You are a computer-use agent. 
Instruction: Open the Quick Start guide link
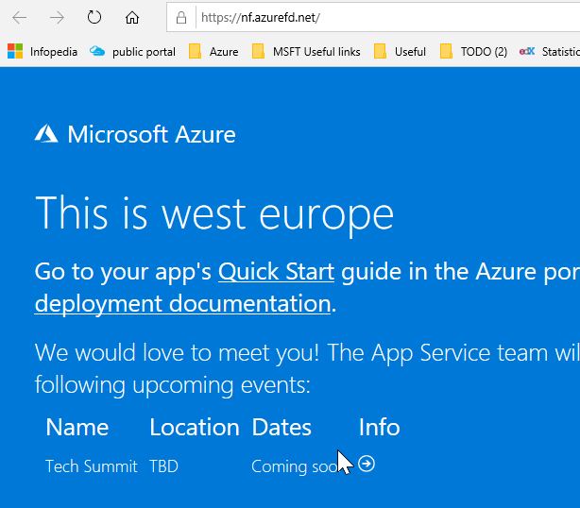[277, 271]
